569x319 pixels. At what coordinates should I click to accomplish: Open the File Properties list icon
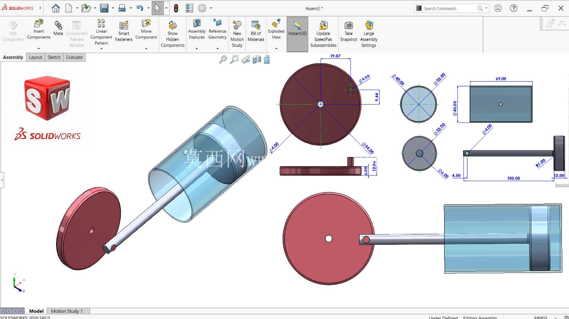pos(189,8)
